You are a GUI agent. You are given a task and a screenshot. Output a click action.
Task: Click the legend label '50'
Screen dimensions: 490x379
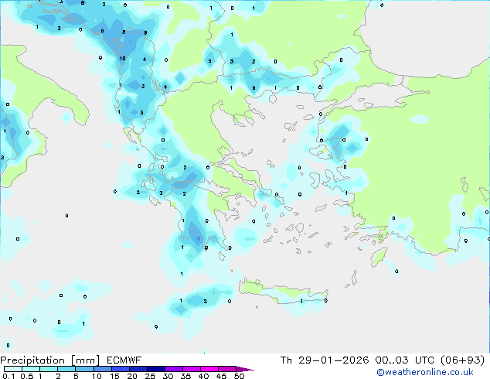240,376
